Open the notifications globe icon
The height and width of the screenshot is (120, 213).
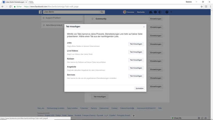click(x=160, y=12)
